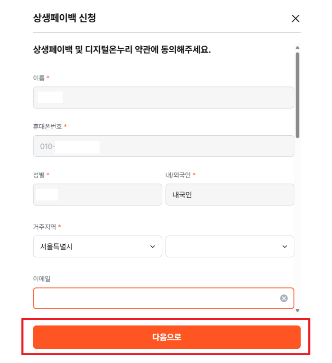
Task: Click the vertical scrollbar thumb
Action: pyautogui.click(x=298, y=95)
